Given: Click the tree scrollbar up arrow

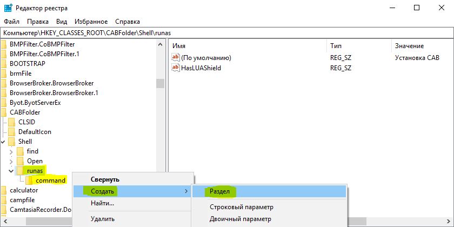Looking at the screenshot, I should tap(160, 44).
